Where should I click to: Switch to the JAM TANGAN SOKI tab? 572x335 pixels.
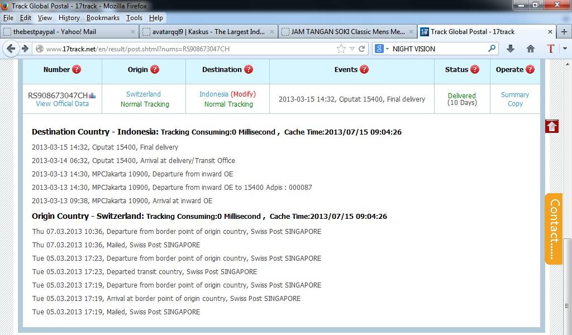point(347,32)
